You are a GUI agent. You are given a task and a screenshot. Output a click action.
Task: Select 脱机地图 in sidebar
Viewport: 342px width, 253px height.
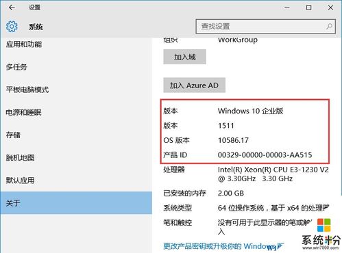20,158
